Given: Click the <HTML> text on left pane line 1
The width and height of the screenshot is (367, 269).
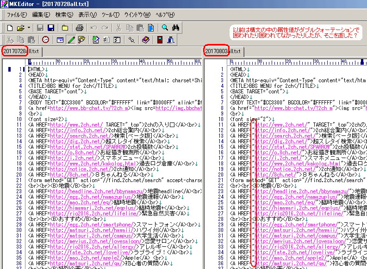Looking at the screenshot, I should [36, 69].
